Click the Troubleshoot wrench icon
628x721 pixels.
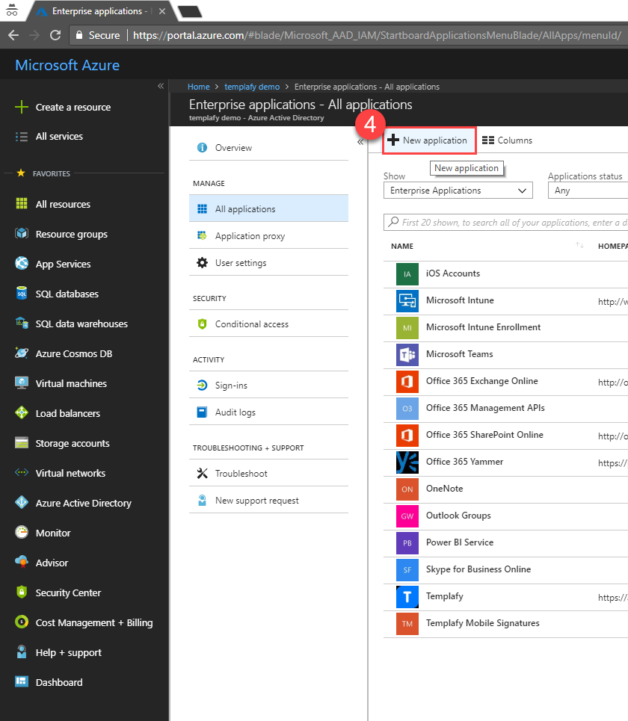click(202, 473)
